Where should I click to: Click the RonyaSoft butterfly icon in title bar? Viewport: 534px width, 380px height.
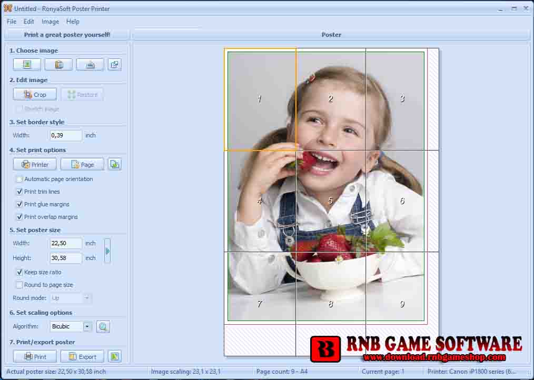(7, 8)
